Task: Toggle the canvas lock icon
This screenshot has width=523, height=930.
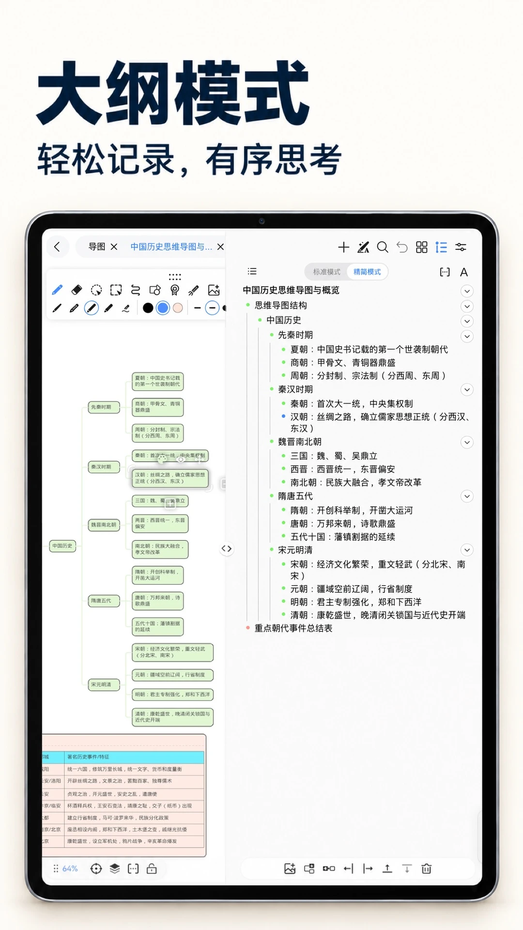Action: (152, 868)
